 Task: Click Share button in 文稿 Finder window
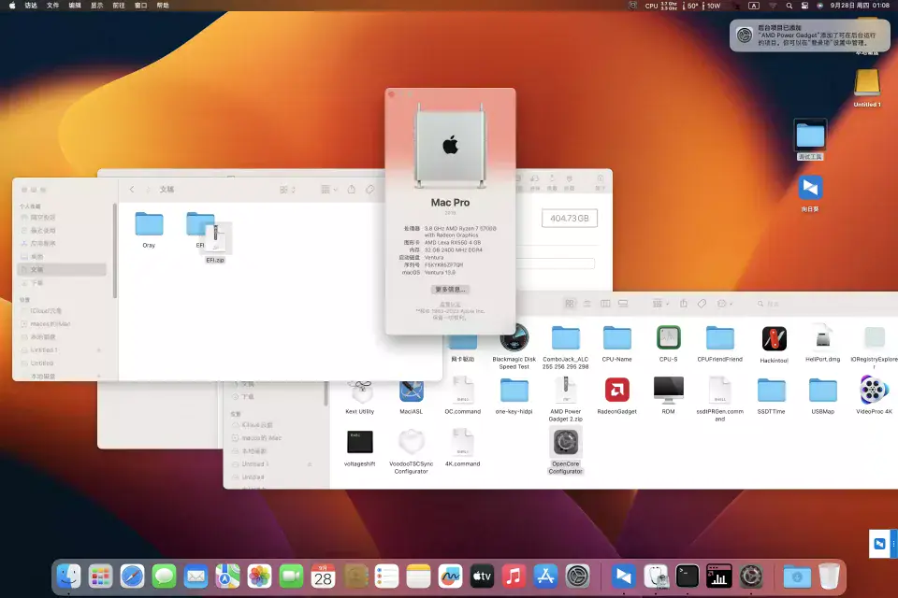coord(351,190)
